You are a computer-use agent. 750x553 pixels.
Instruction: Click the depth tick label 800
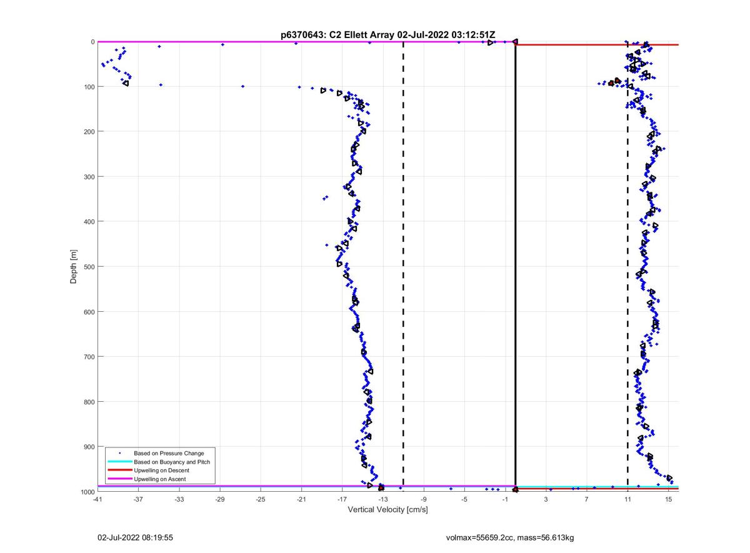pyautogui.click(x=88, y=402)
